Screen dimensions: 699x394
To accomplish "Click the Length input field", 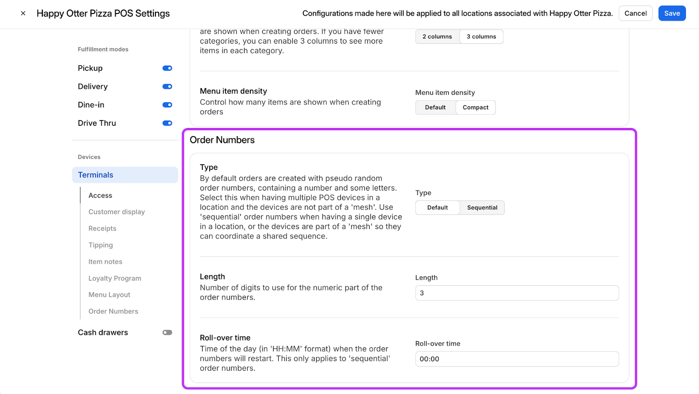I will point(517,293).
